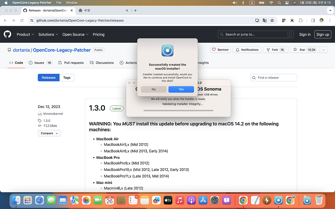Focus the Search or jump to field
Screen dimensions: 335x209
[256, 35]
